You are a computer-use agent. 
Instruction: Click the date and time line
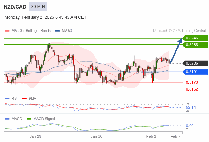click(x=45, y=17)
